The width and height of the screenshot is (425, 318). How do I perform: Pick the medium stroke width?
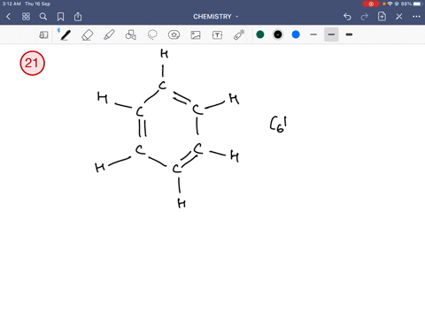(331, 34)
